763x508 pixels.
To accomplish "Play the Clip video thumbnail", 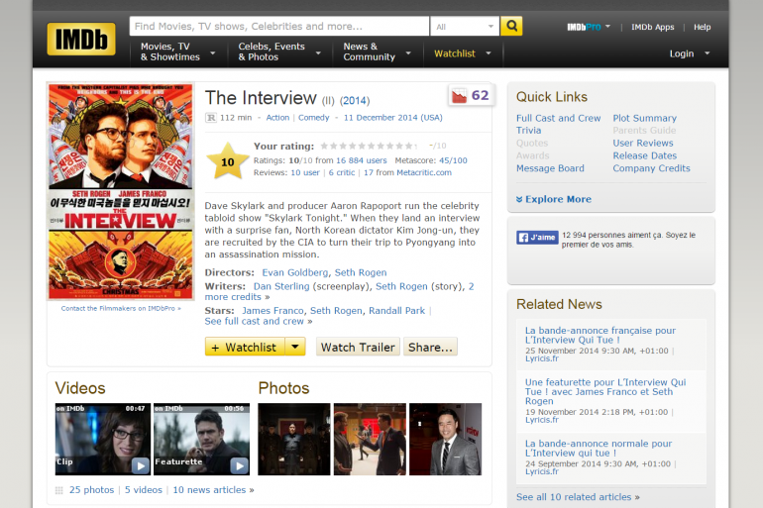I will tap(103, 439).
